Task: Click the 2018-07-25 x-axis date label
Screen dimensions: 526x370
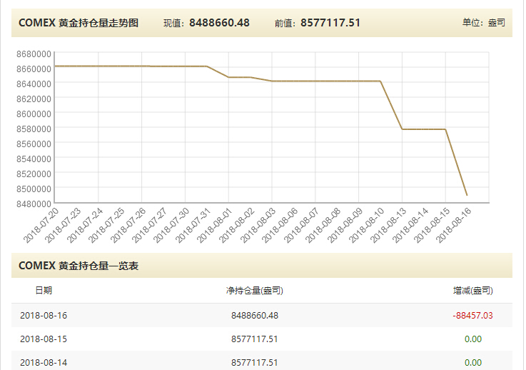Action: [106, 225]
